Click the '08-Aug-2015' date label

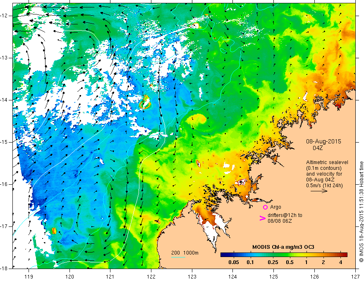(x=323, y=141)
